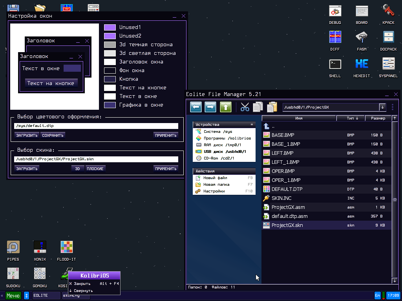Screen dimensions: 402x301
Task: Click the Кнопка color swatch
Action: click(110, 79)
